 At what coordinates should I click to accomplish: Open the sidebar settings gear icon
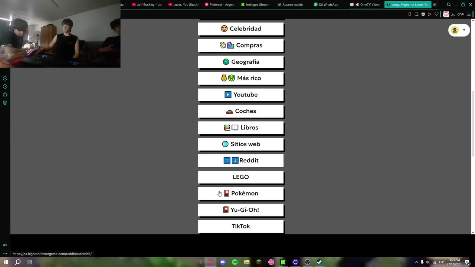pos(5,103)
